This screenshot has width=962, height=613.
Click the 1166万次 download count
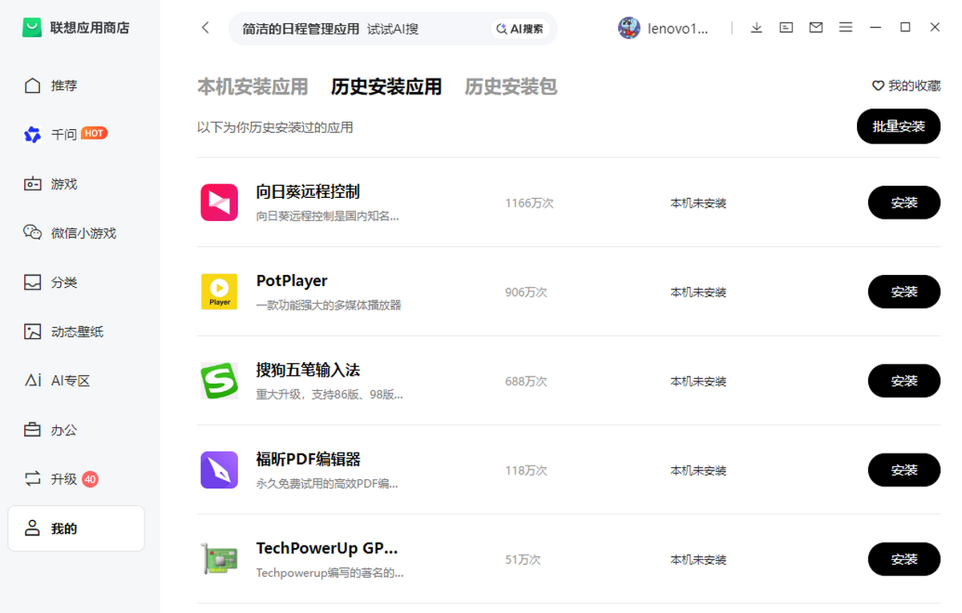[x=529, y=204]
